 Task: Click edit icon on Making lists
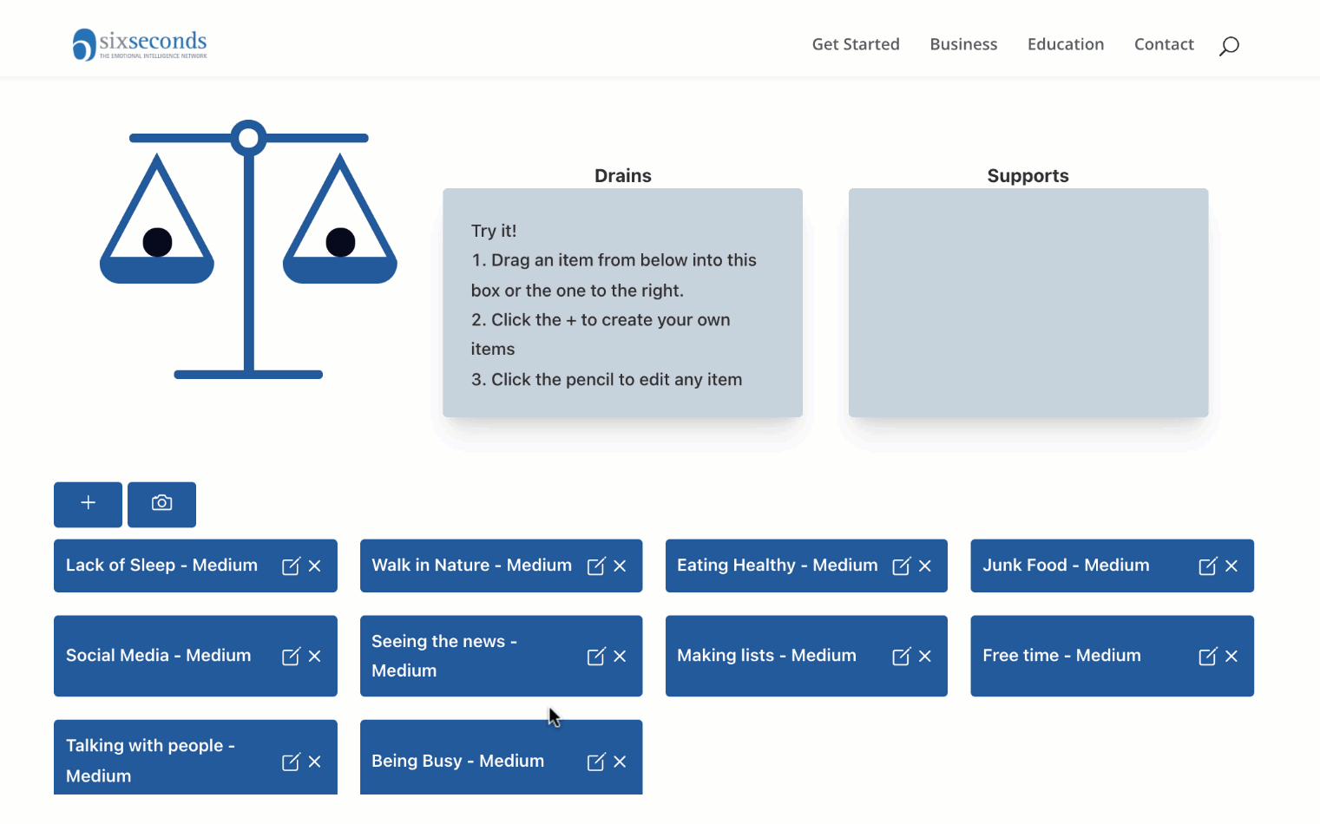(902, 657)
